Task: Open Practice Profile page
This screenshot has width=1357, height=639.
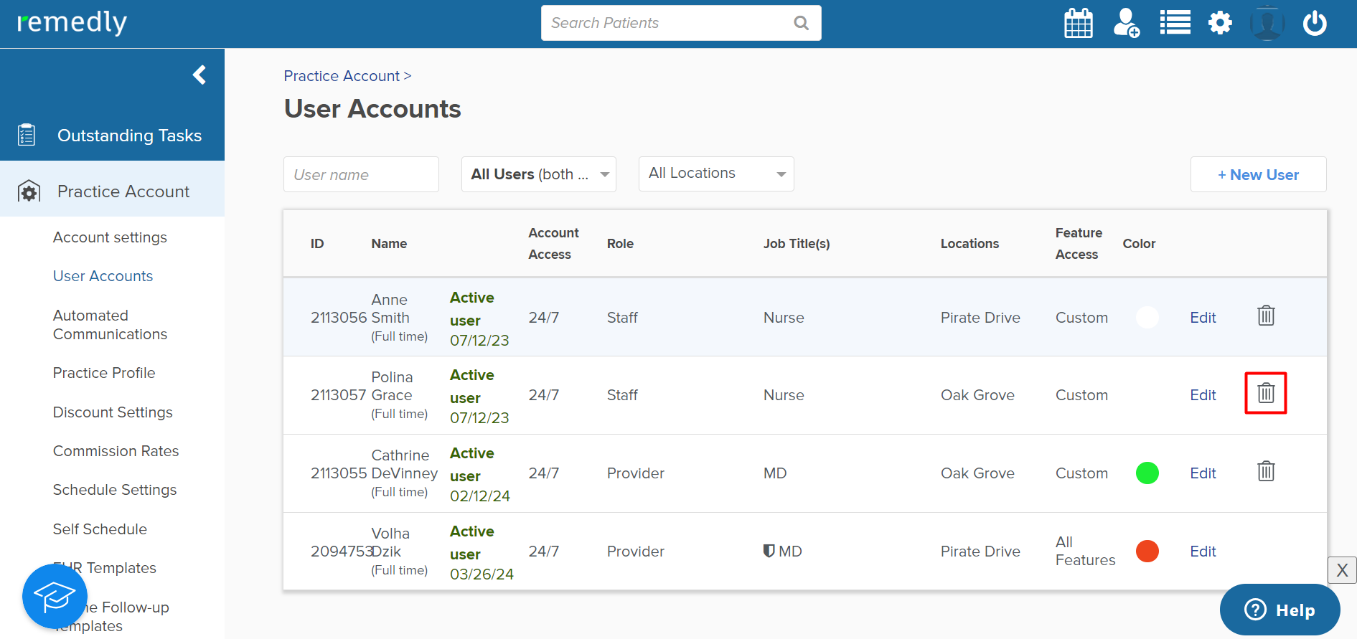Action: [x=104, y=373]
